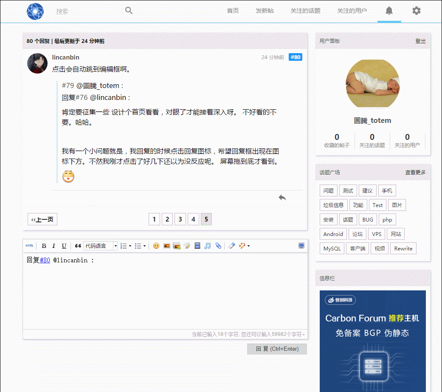Select the 垃圾信息 topic tag
Screen dimensions: 442x392
click(333, 205)
